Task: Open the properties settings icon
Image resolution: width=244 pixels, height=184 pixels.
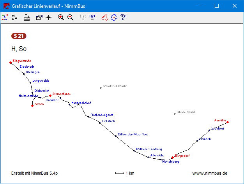Action: (x=39, y=17)
